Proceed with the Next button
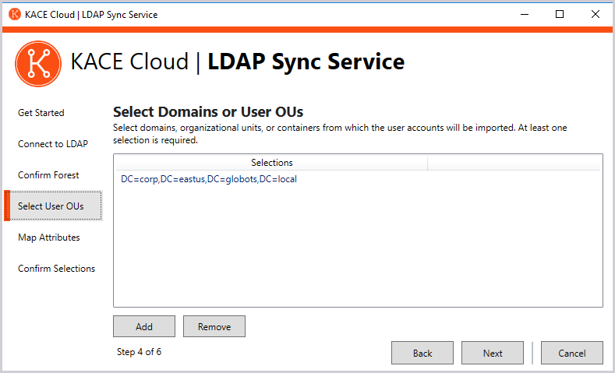 (493, 353)
